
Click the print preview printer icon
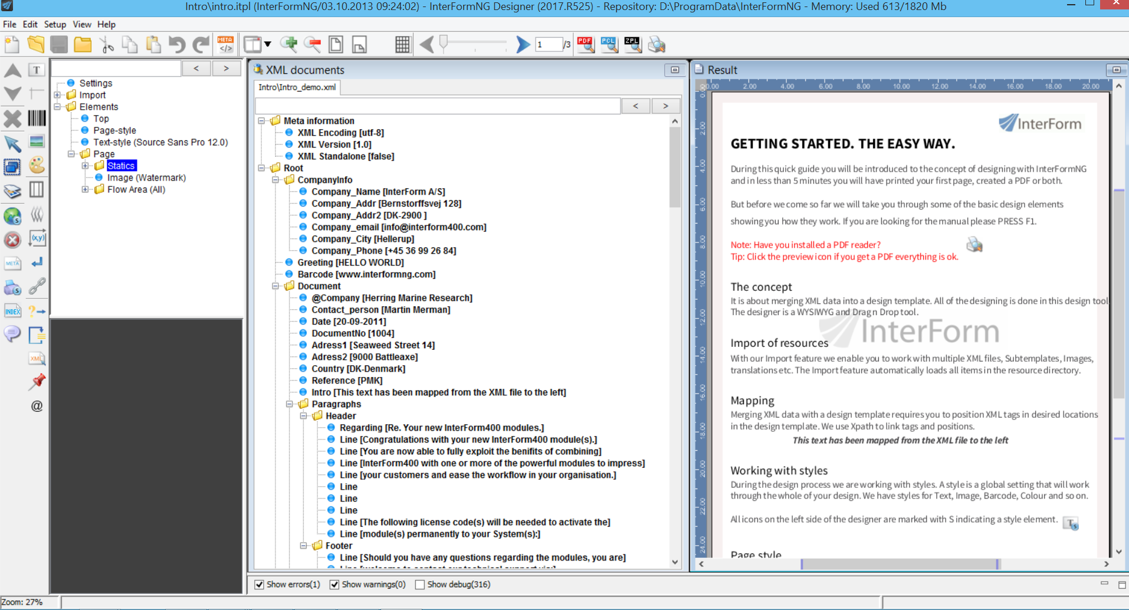pyautogui.click(x=657, y=45)
